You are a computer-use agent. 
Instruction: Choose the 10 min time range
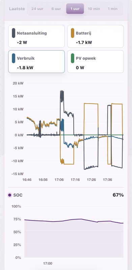click(94, 9)
